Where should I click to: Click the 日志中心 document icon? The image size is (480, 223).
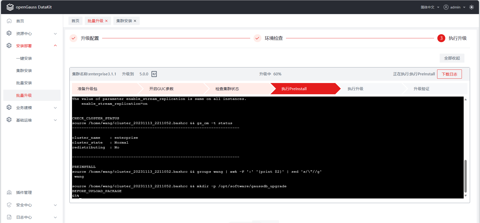click(x=9, y=217)
